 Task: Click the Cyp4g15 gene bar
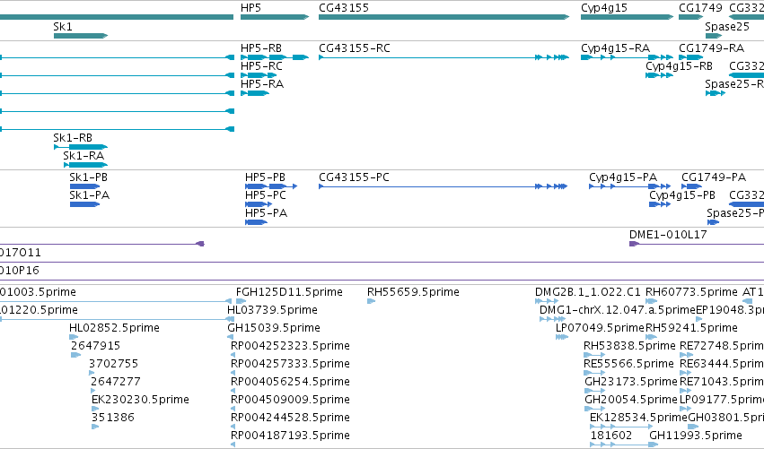[627, 17]
